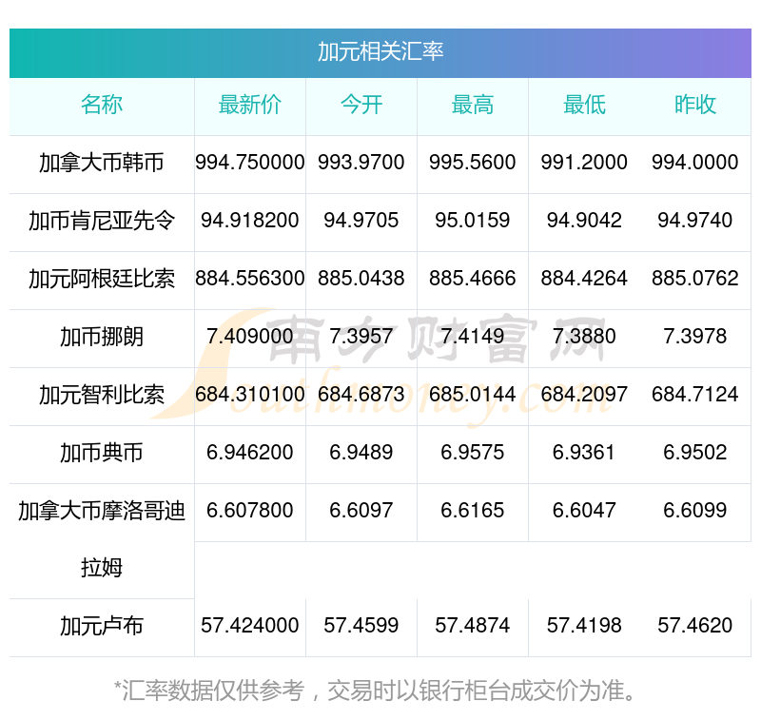Click high value 7.4149

[x=472, y=337]
